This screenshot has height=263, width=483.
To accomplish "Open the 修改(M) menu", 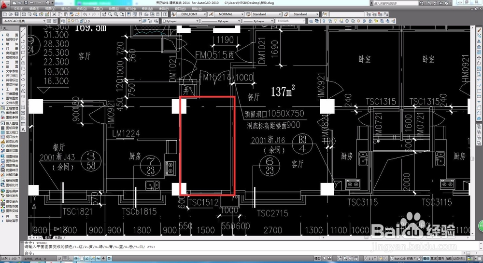I will point(147,9).
